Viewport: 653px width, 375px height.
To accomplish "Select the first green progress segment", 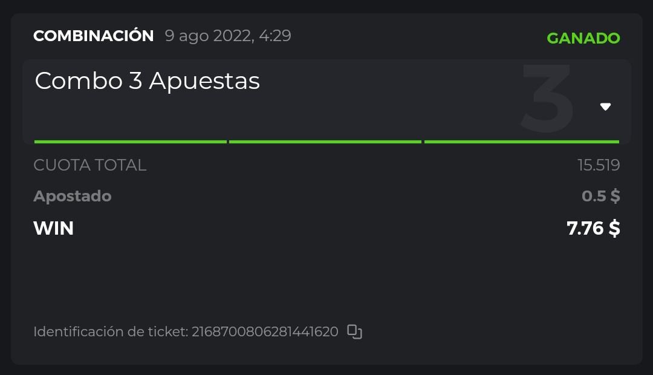I will (x=130, y=142).
